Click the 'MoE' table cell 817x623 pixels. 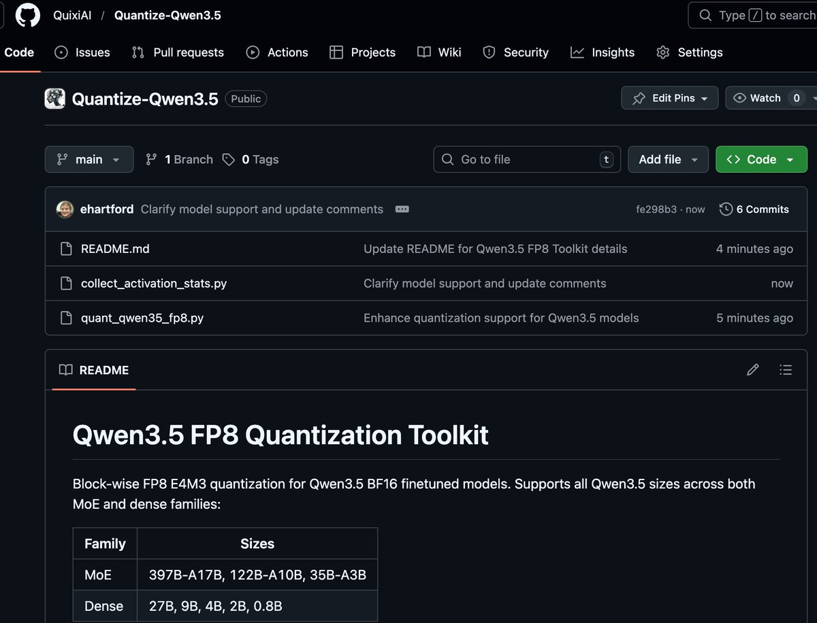105,575
